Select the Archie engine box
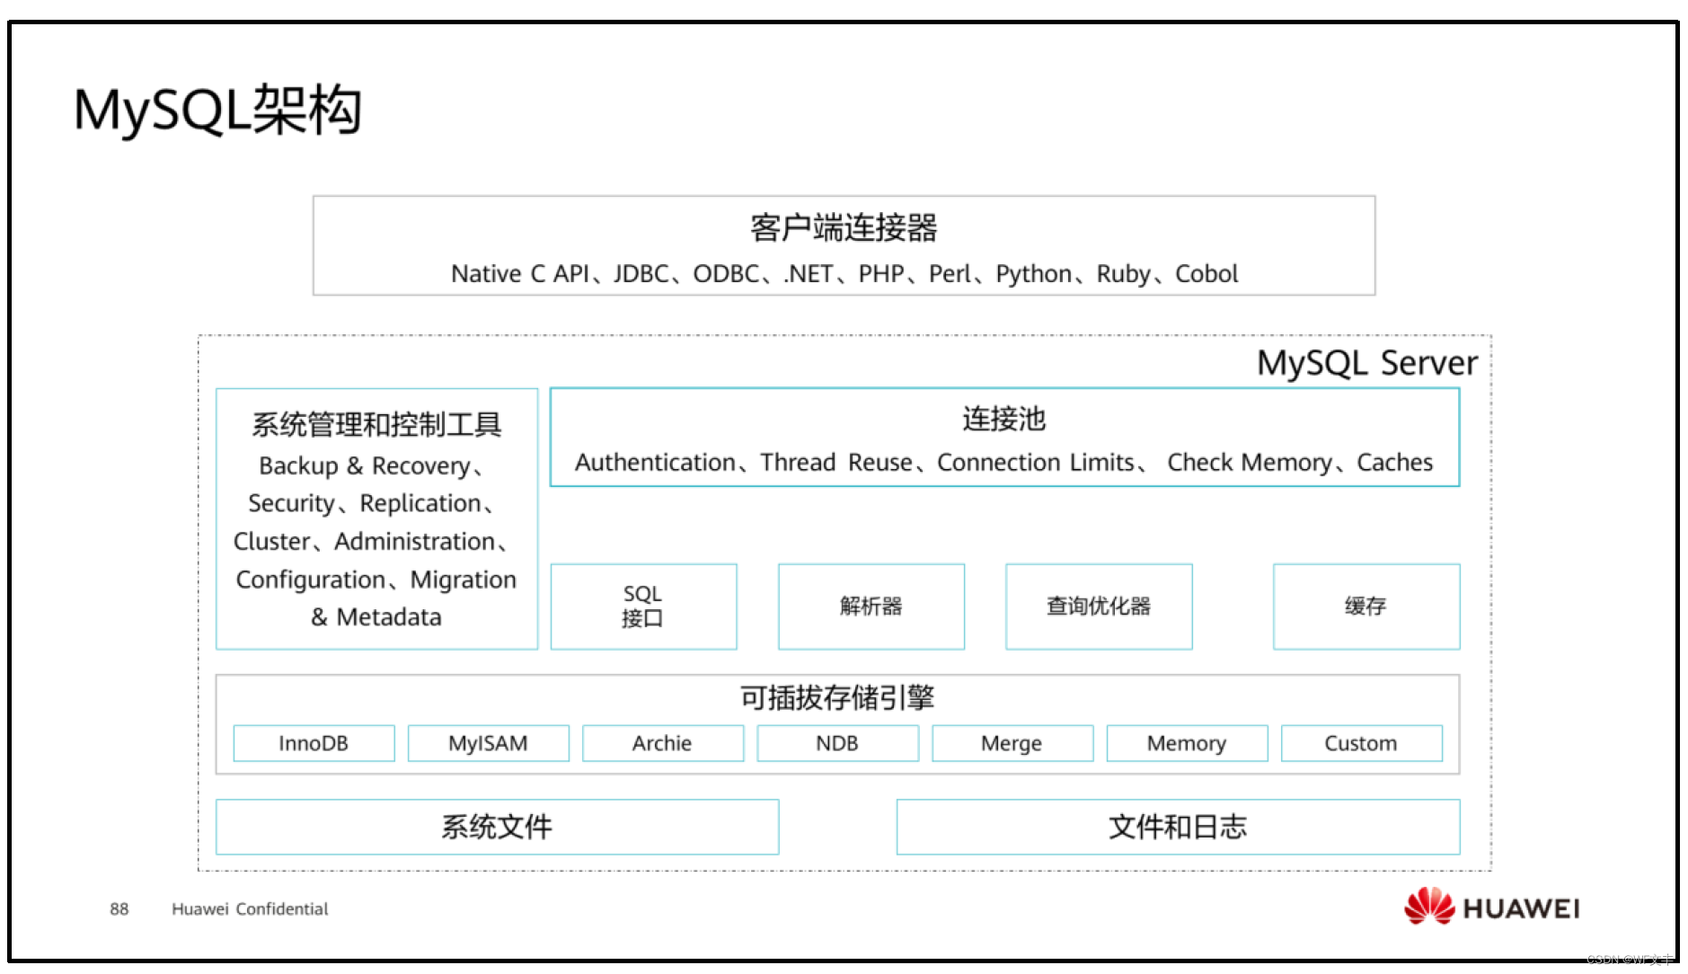The image size is (1688, 974). coord(663,743)
